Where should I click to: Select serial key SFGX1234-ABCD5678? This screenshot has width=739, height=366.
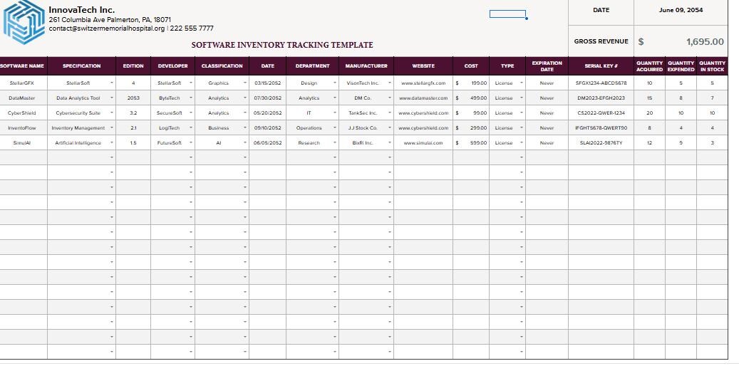[601, 83]
